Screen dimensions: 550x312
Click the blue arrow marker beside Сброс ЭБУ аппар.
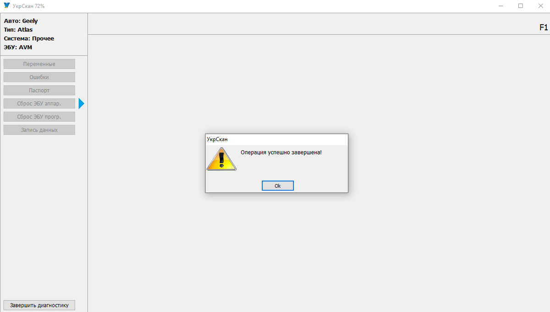82,104
